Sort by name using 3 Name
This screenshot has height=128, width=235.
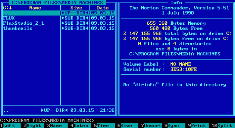pos(57,126)
